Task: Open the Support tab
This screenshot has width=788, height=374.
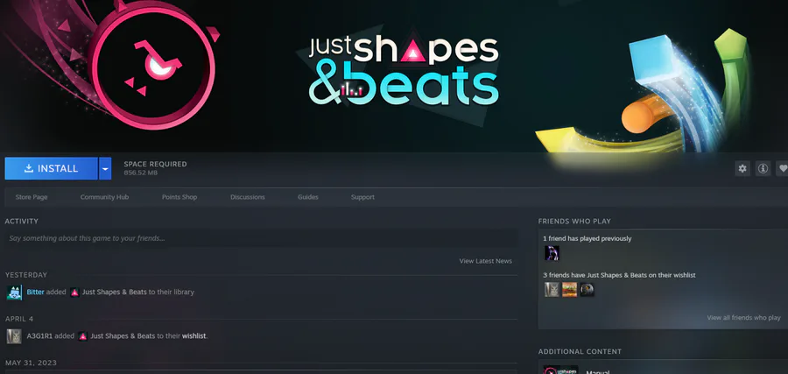Action: (362, 197)
